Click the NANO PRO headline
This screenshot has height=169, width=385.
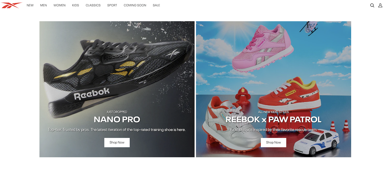coord(117,120)
